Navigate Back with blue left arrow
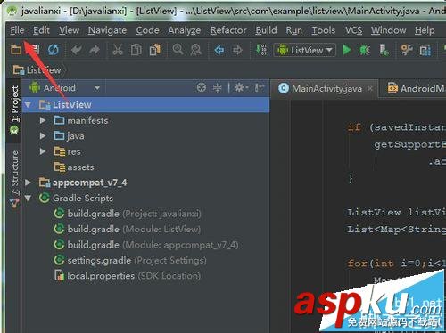The width and height of the screenshot is (446, 333). 219,50
